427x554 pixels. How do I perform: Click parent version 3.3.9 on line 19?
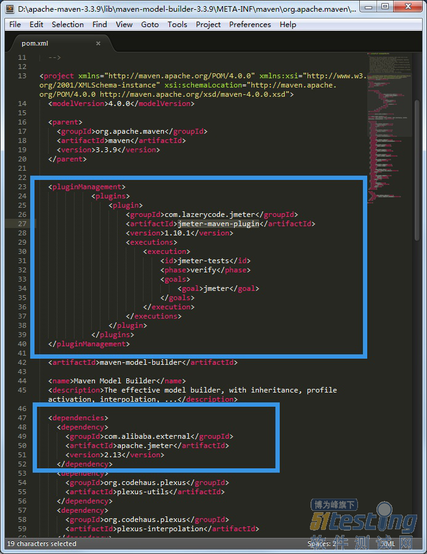[x=107, y=150]
